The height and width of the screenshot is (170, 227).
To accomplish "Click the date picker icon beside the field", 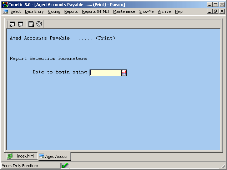I will [124, 73].
